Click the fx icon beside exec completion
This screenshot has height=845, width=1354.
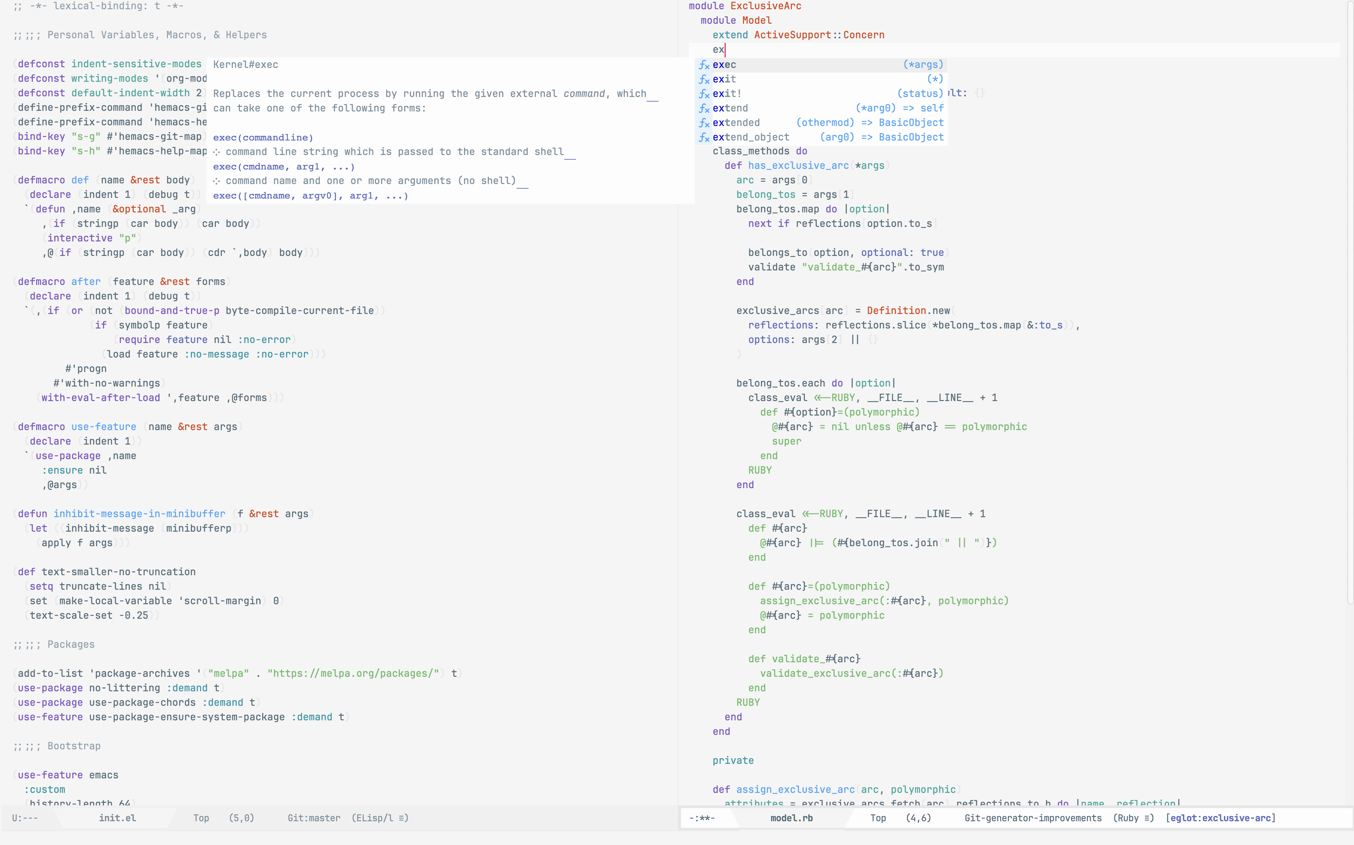tap(704, 65)
